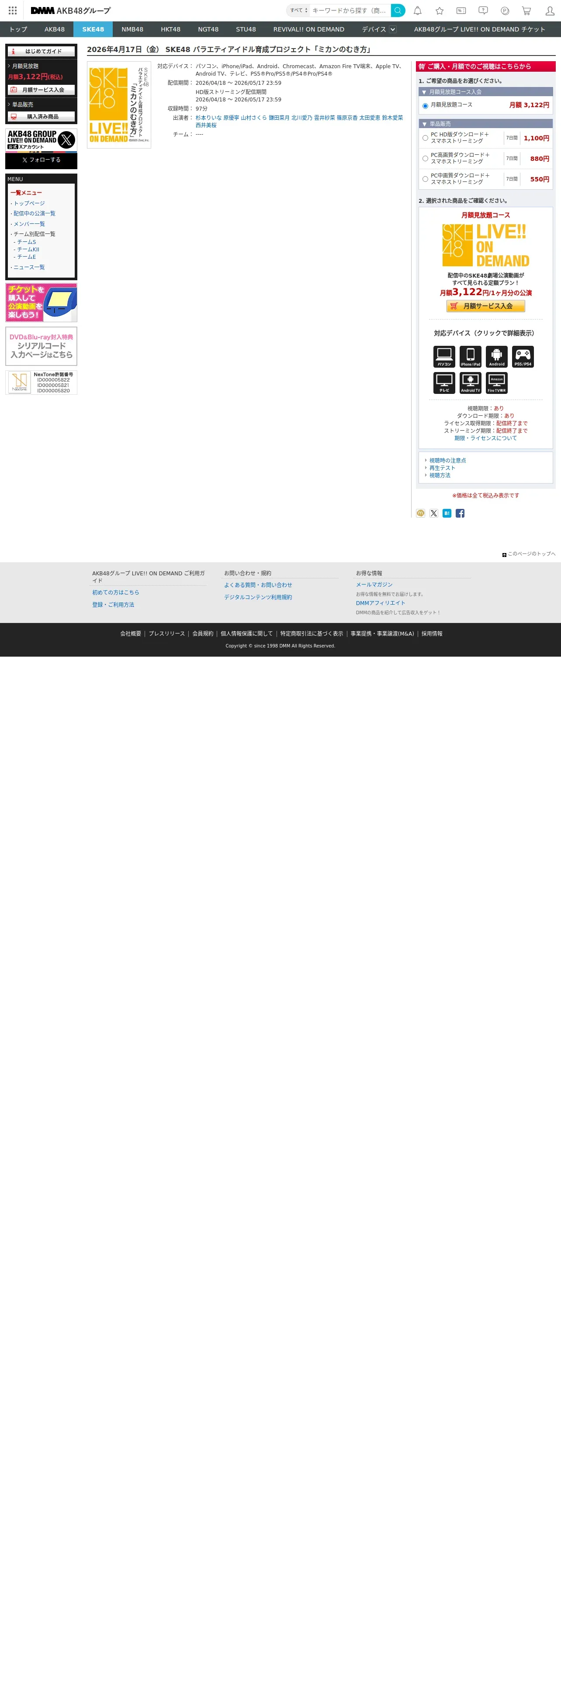The height and width of the screenshot is (1684, 561).
Task: Click orange 月額サービス入会 cart button
Action: click(x=486, y=306)
